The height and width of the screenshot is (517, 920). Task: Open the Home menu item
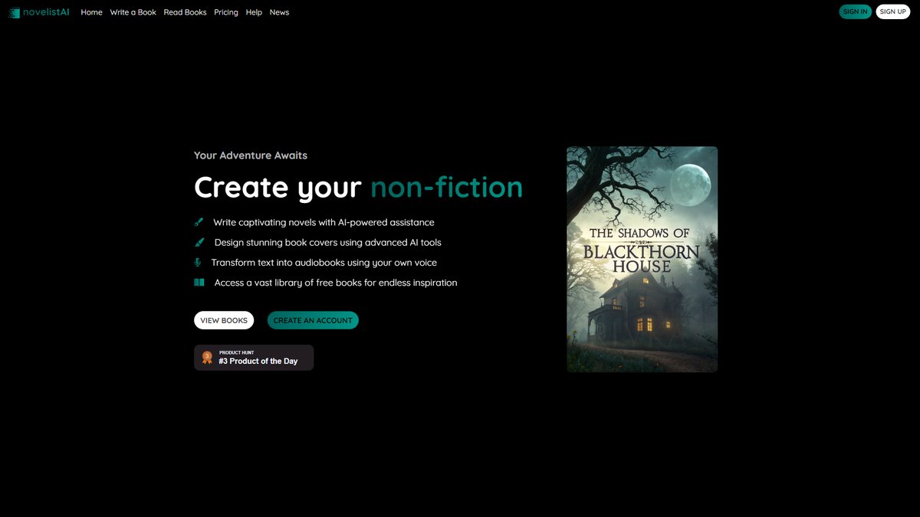(91, 12)
